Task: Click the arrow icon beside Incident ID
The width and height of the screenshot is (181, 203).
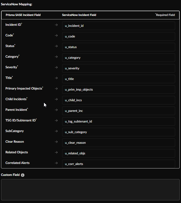Action: point(56,25)
